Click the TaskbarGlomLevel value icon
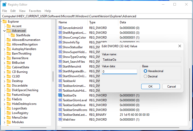 60,100
